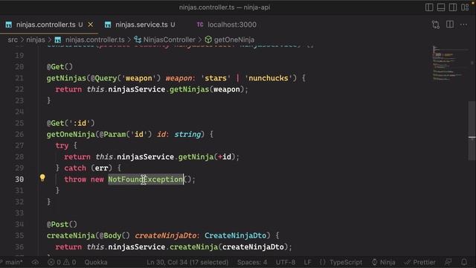Screen dimensions: 476x268
Task: Click line number 26 in gutter
Action: (x=19, y=134)
